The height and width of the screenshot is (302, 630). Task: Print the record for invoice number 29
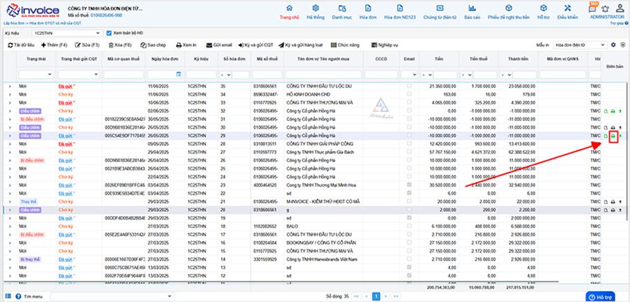tap(613, 136)
